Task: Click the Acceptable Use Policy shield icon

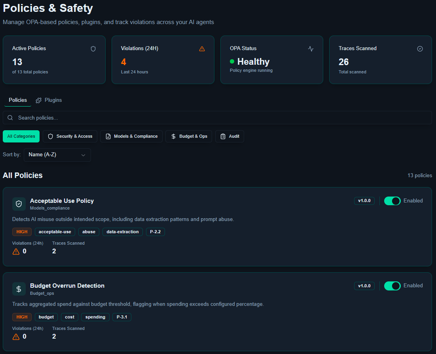Action: 19,204
